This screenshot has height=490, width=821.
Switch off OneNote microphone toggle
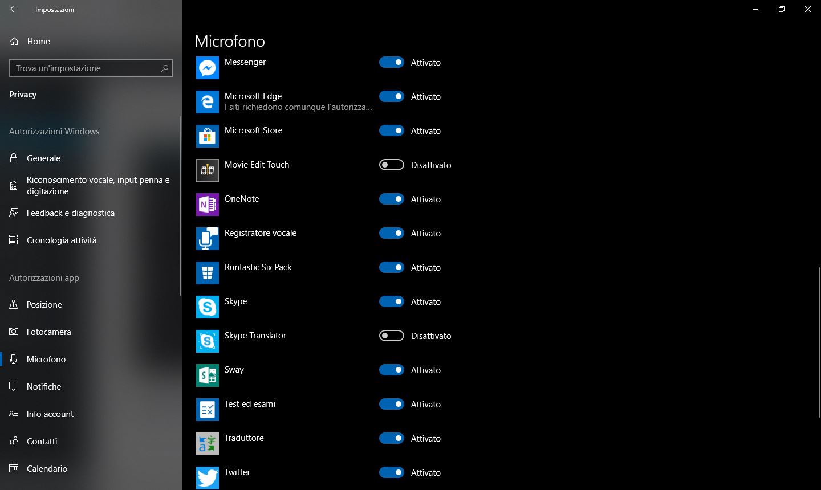[x=392, y=199]
